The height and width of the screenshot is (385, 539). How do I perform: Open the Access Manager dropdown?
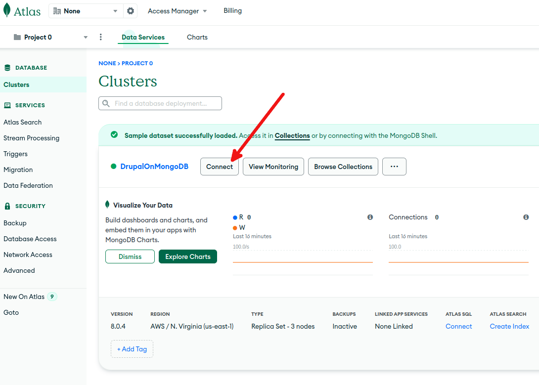coord(178,11)
